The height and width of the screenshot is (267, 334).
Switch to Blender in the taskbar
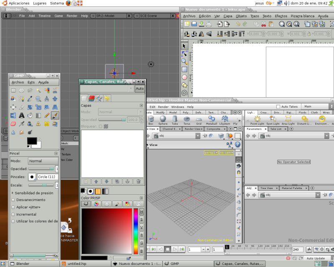tap(34, 264)
